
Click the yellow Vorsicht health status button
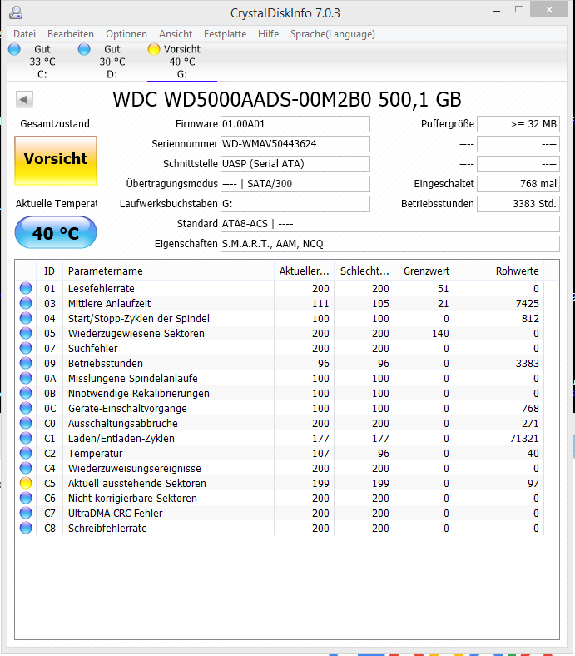pos(56,160)
